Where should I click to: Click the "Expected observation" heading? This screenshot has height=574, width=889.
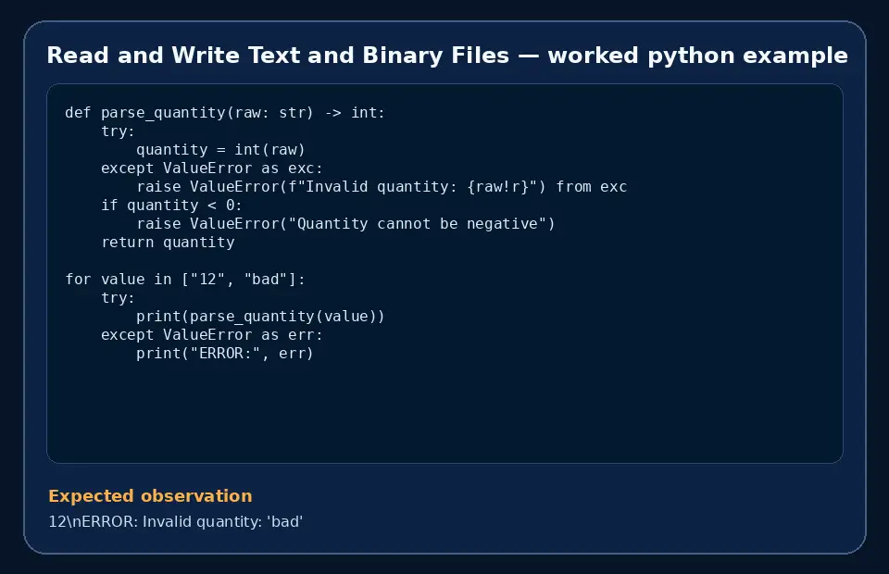150,496
